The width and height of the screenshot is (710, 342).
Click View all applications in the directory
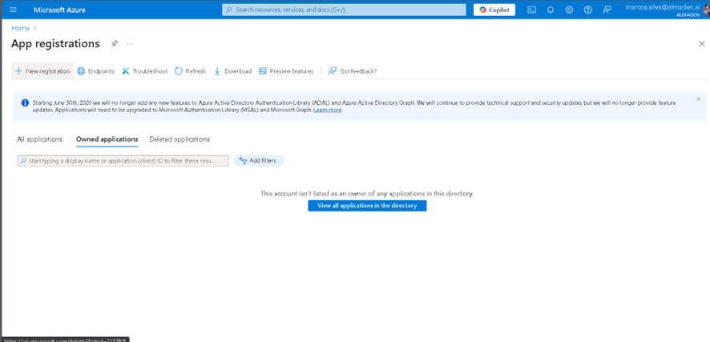[367, 206]
